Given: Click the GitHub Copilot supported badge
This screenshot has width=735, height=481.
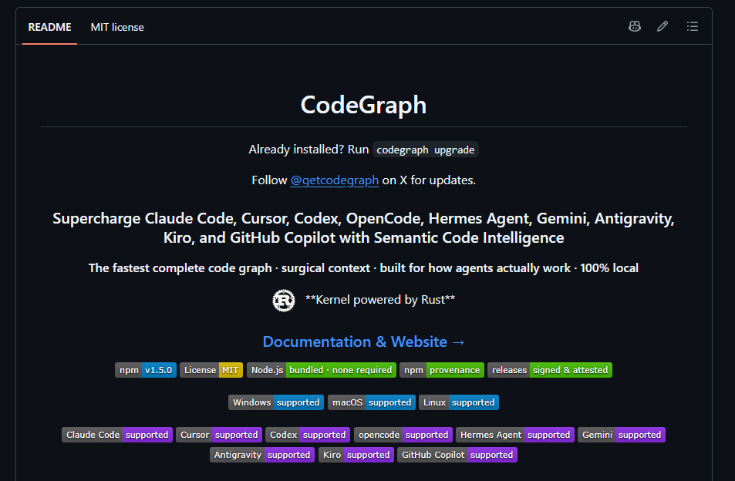Looking at the screenshot, I should pos(457,455).
